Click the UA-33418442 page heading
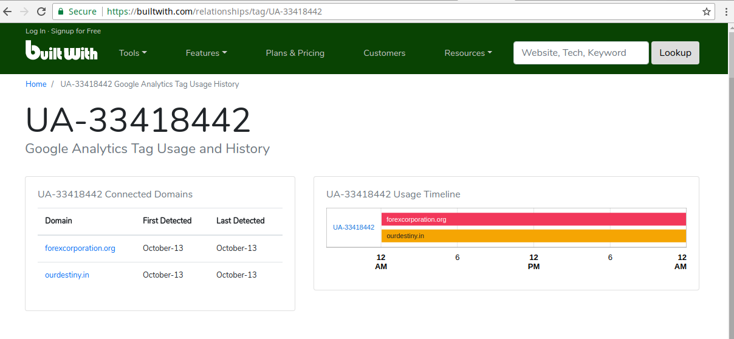Image resolution: width=734 pixels, height=339 pixels. [138, 120]
